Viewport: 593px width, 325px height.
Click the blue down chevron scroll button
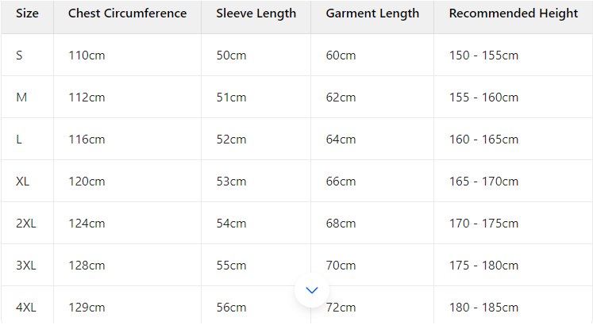pos(312,290)
